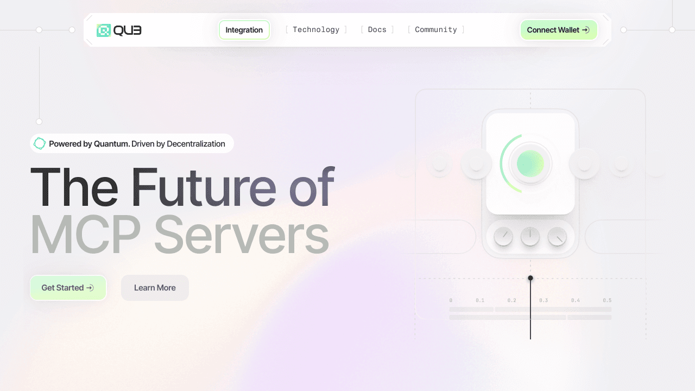Screen dimensions: 695x391
Task: Click the 0.5 scale label
Action: coord(607,300)
